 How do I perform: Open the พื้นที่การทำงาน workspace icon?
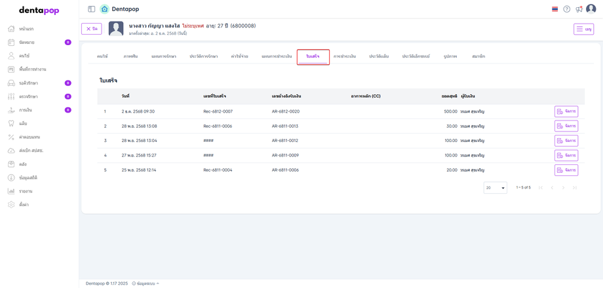[x=11, y=69]
